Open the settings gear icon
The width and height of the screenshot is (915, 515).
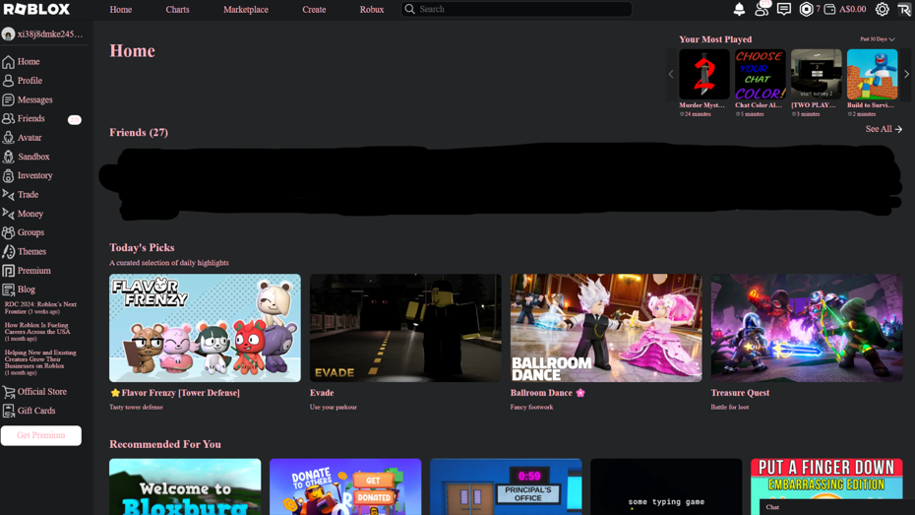[x=882, y=9]
